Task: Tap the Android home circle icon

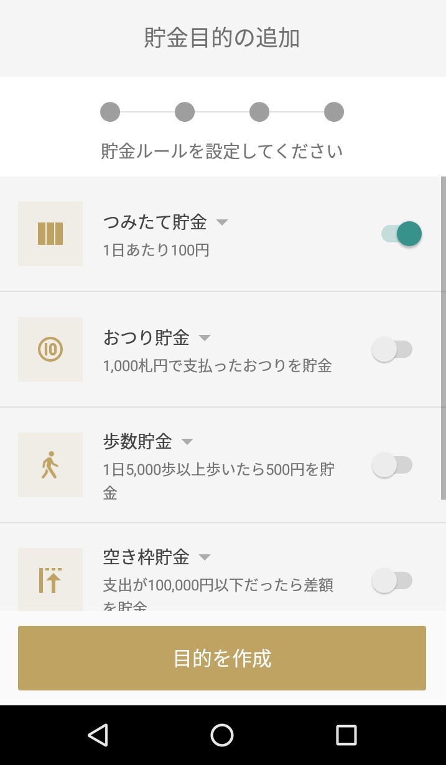Action: tap(222, 735)
